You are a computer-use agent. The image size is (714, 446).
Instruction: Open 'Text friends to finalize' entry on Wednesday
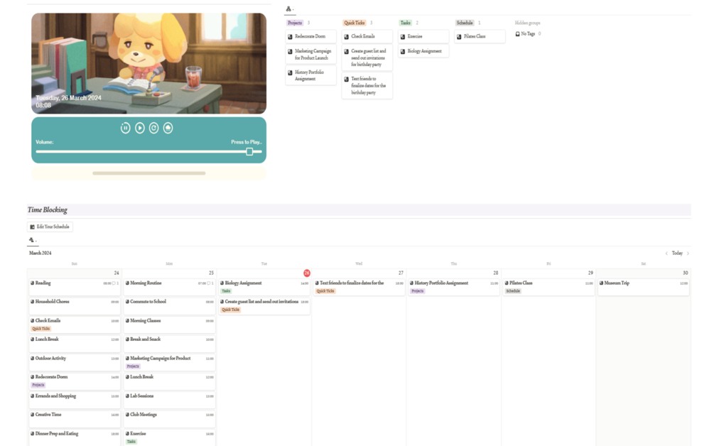359,287
